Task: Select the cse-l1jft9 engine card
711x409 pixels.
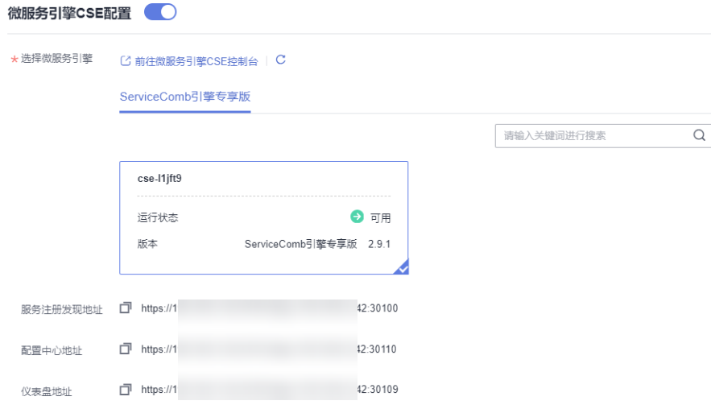Action: click(264, 217)
